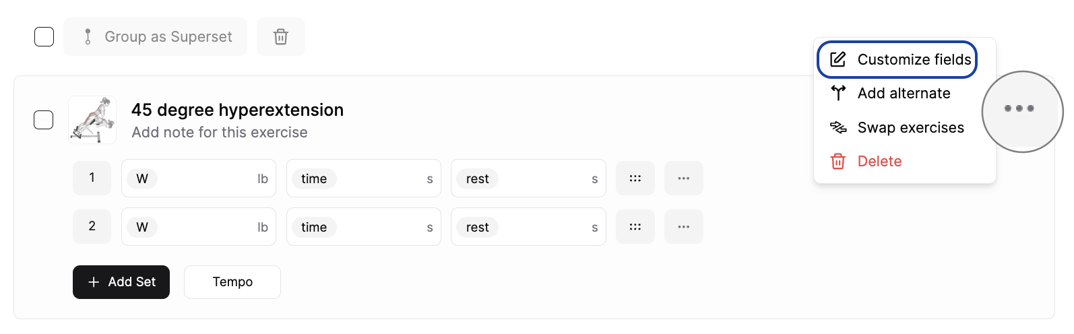This screenshot has width=1074, height=334.
Task: Open more options for set 1
Action: (x=684, y=178)
